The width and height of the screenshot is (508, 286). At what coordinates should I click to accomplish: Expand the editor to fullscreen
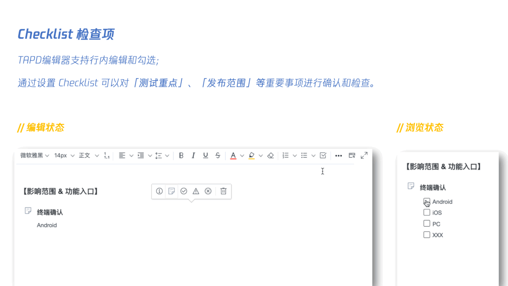364,155
